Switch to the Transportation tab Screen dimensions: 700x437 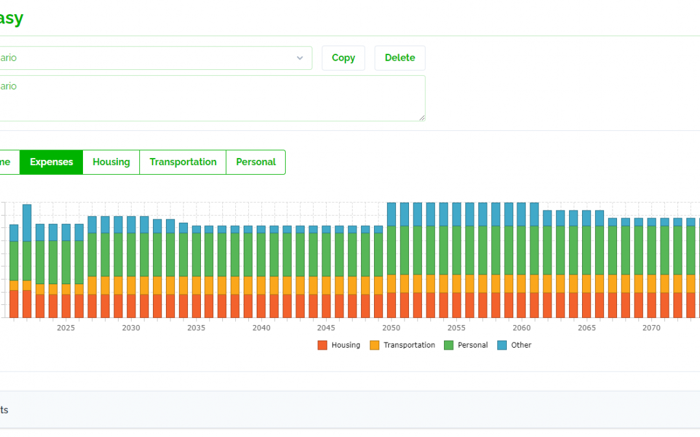click(183, 162)
